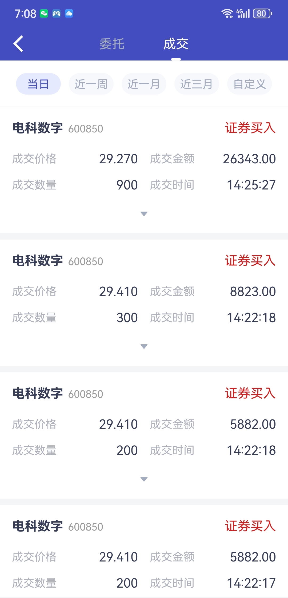Expand the 8823.00 trade details arrow
This screenshot has height=598, width=288.
point(144,346)
